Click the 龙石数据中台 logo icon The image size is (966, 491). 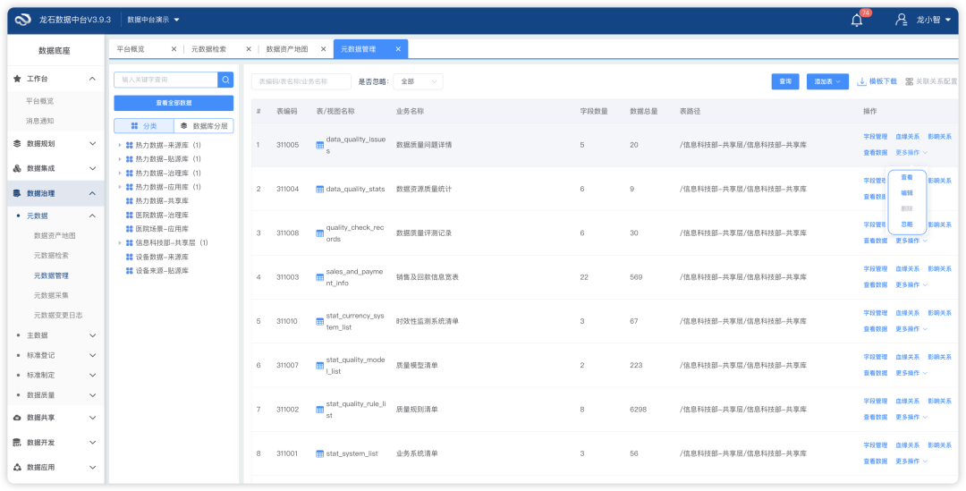22,20
